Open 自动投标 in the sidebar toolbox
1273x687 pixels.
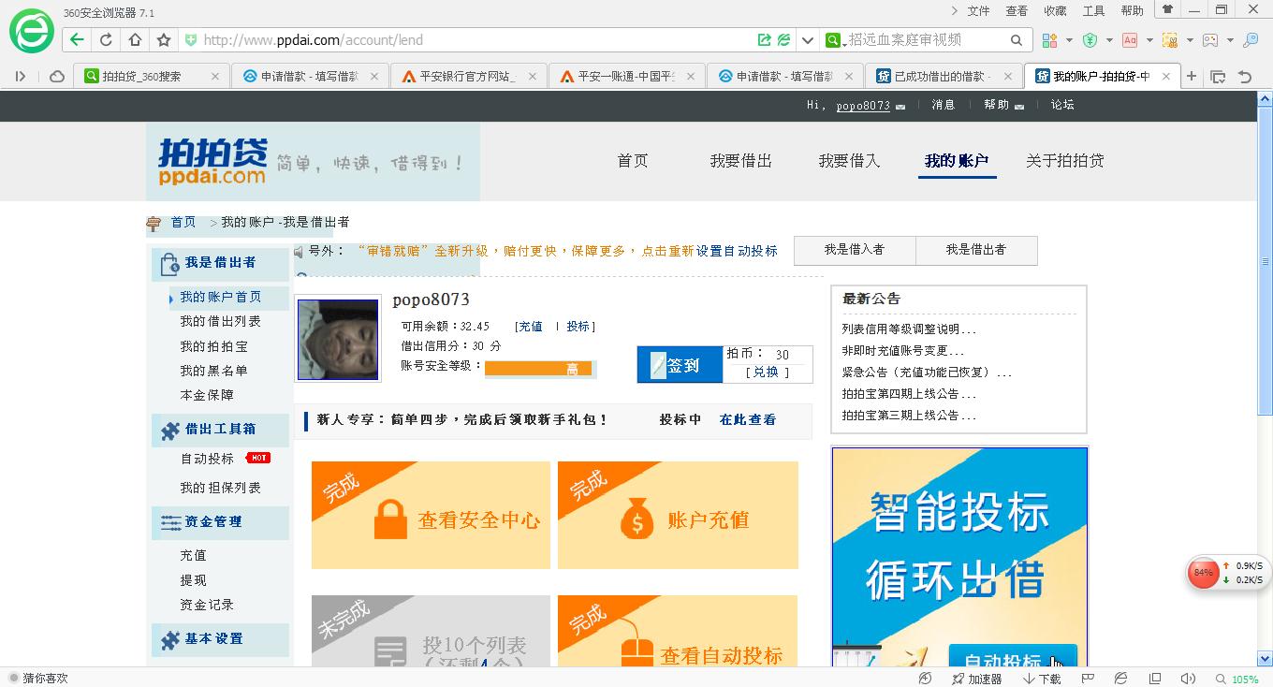[207, 459]
